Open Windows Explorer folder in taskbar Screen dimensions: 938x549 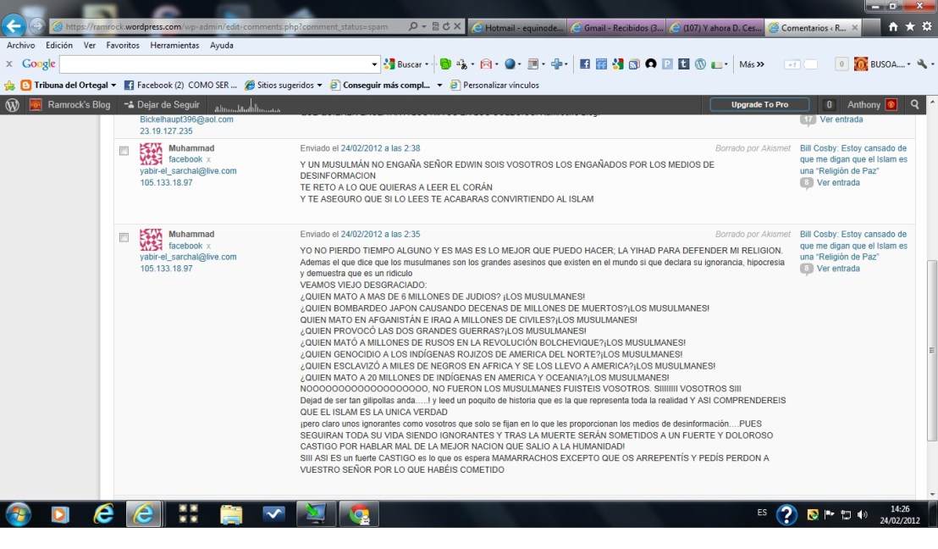tap(231, 514)
